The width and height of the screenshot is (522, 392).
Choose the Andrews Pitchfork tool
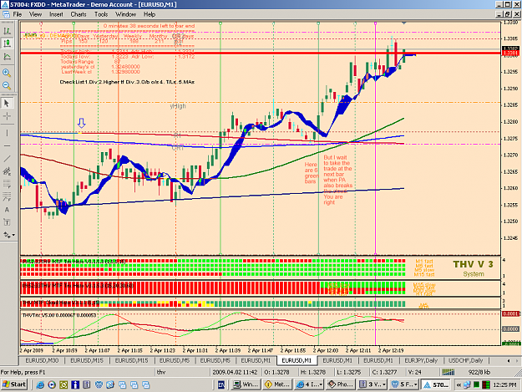pyautogui.click(x=7, y=196)
